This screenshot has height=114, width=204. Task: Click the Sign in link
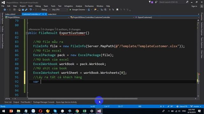point(194,6)
